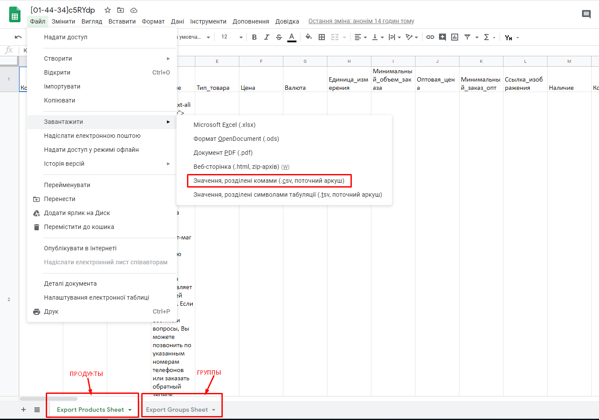
Task: Open the Інструменти menu
Action: [x=208, y=21]
